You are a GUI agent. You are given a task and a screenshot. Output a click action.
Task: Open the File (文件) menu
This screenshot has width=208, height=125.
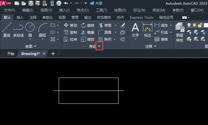pyautogui.click(x=10, y=10)
